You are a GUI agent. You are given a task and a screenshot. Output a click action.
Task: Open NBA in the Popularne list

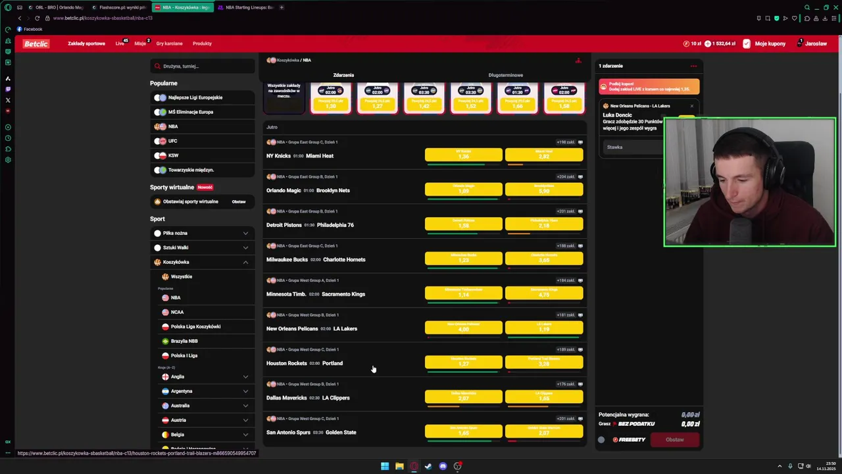point(203,126)
